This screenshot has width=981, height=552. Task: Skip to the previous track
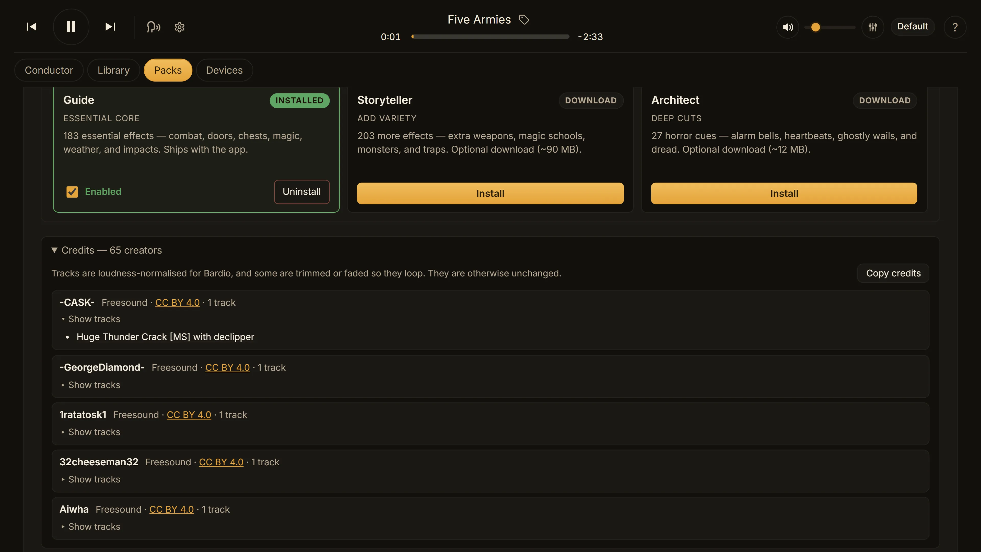click(32, 27)
